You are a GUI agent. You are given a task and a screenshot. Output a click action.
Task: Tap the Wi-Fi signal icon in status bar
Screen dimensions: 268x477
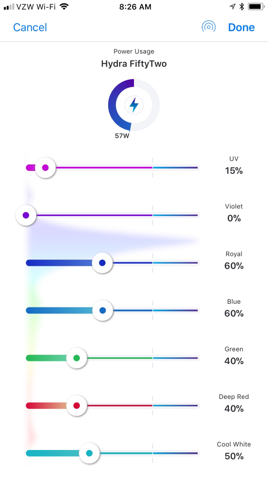coord(64,7)
